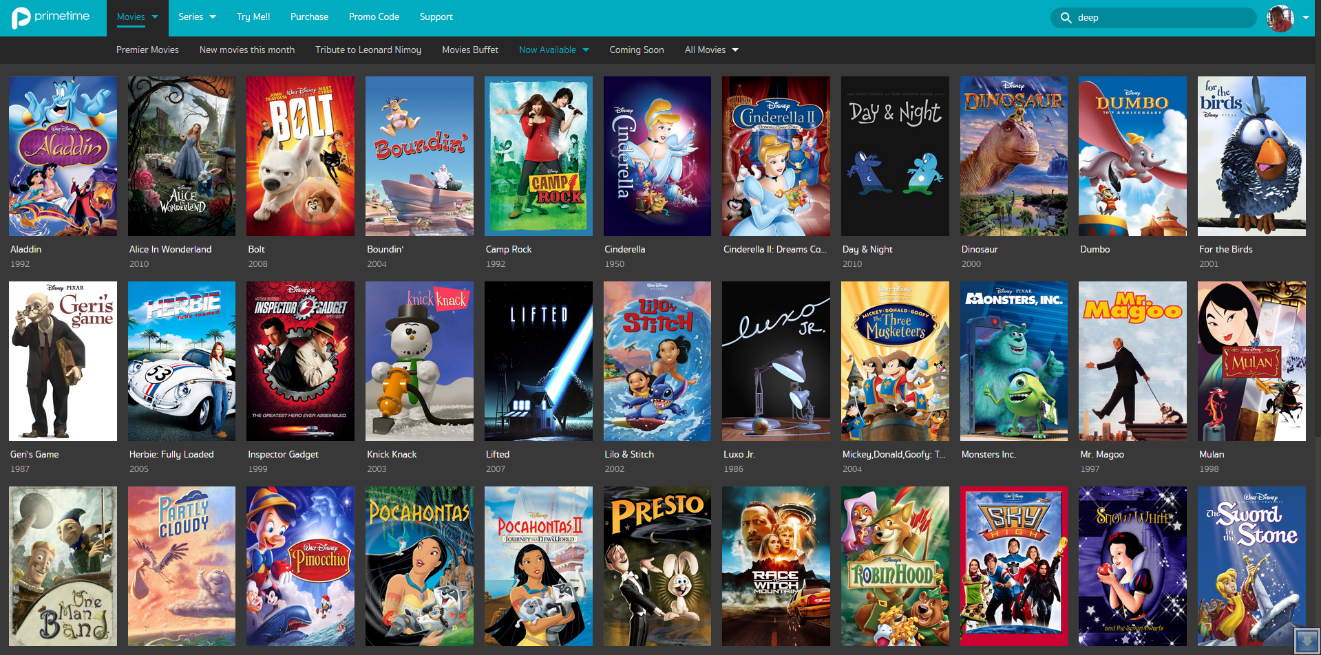The image size is (1321, 655).
Task: Expand the Now Available dropdown arrow
Action: (586, 50)
